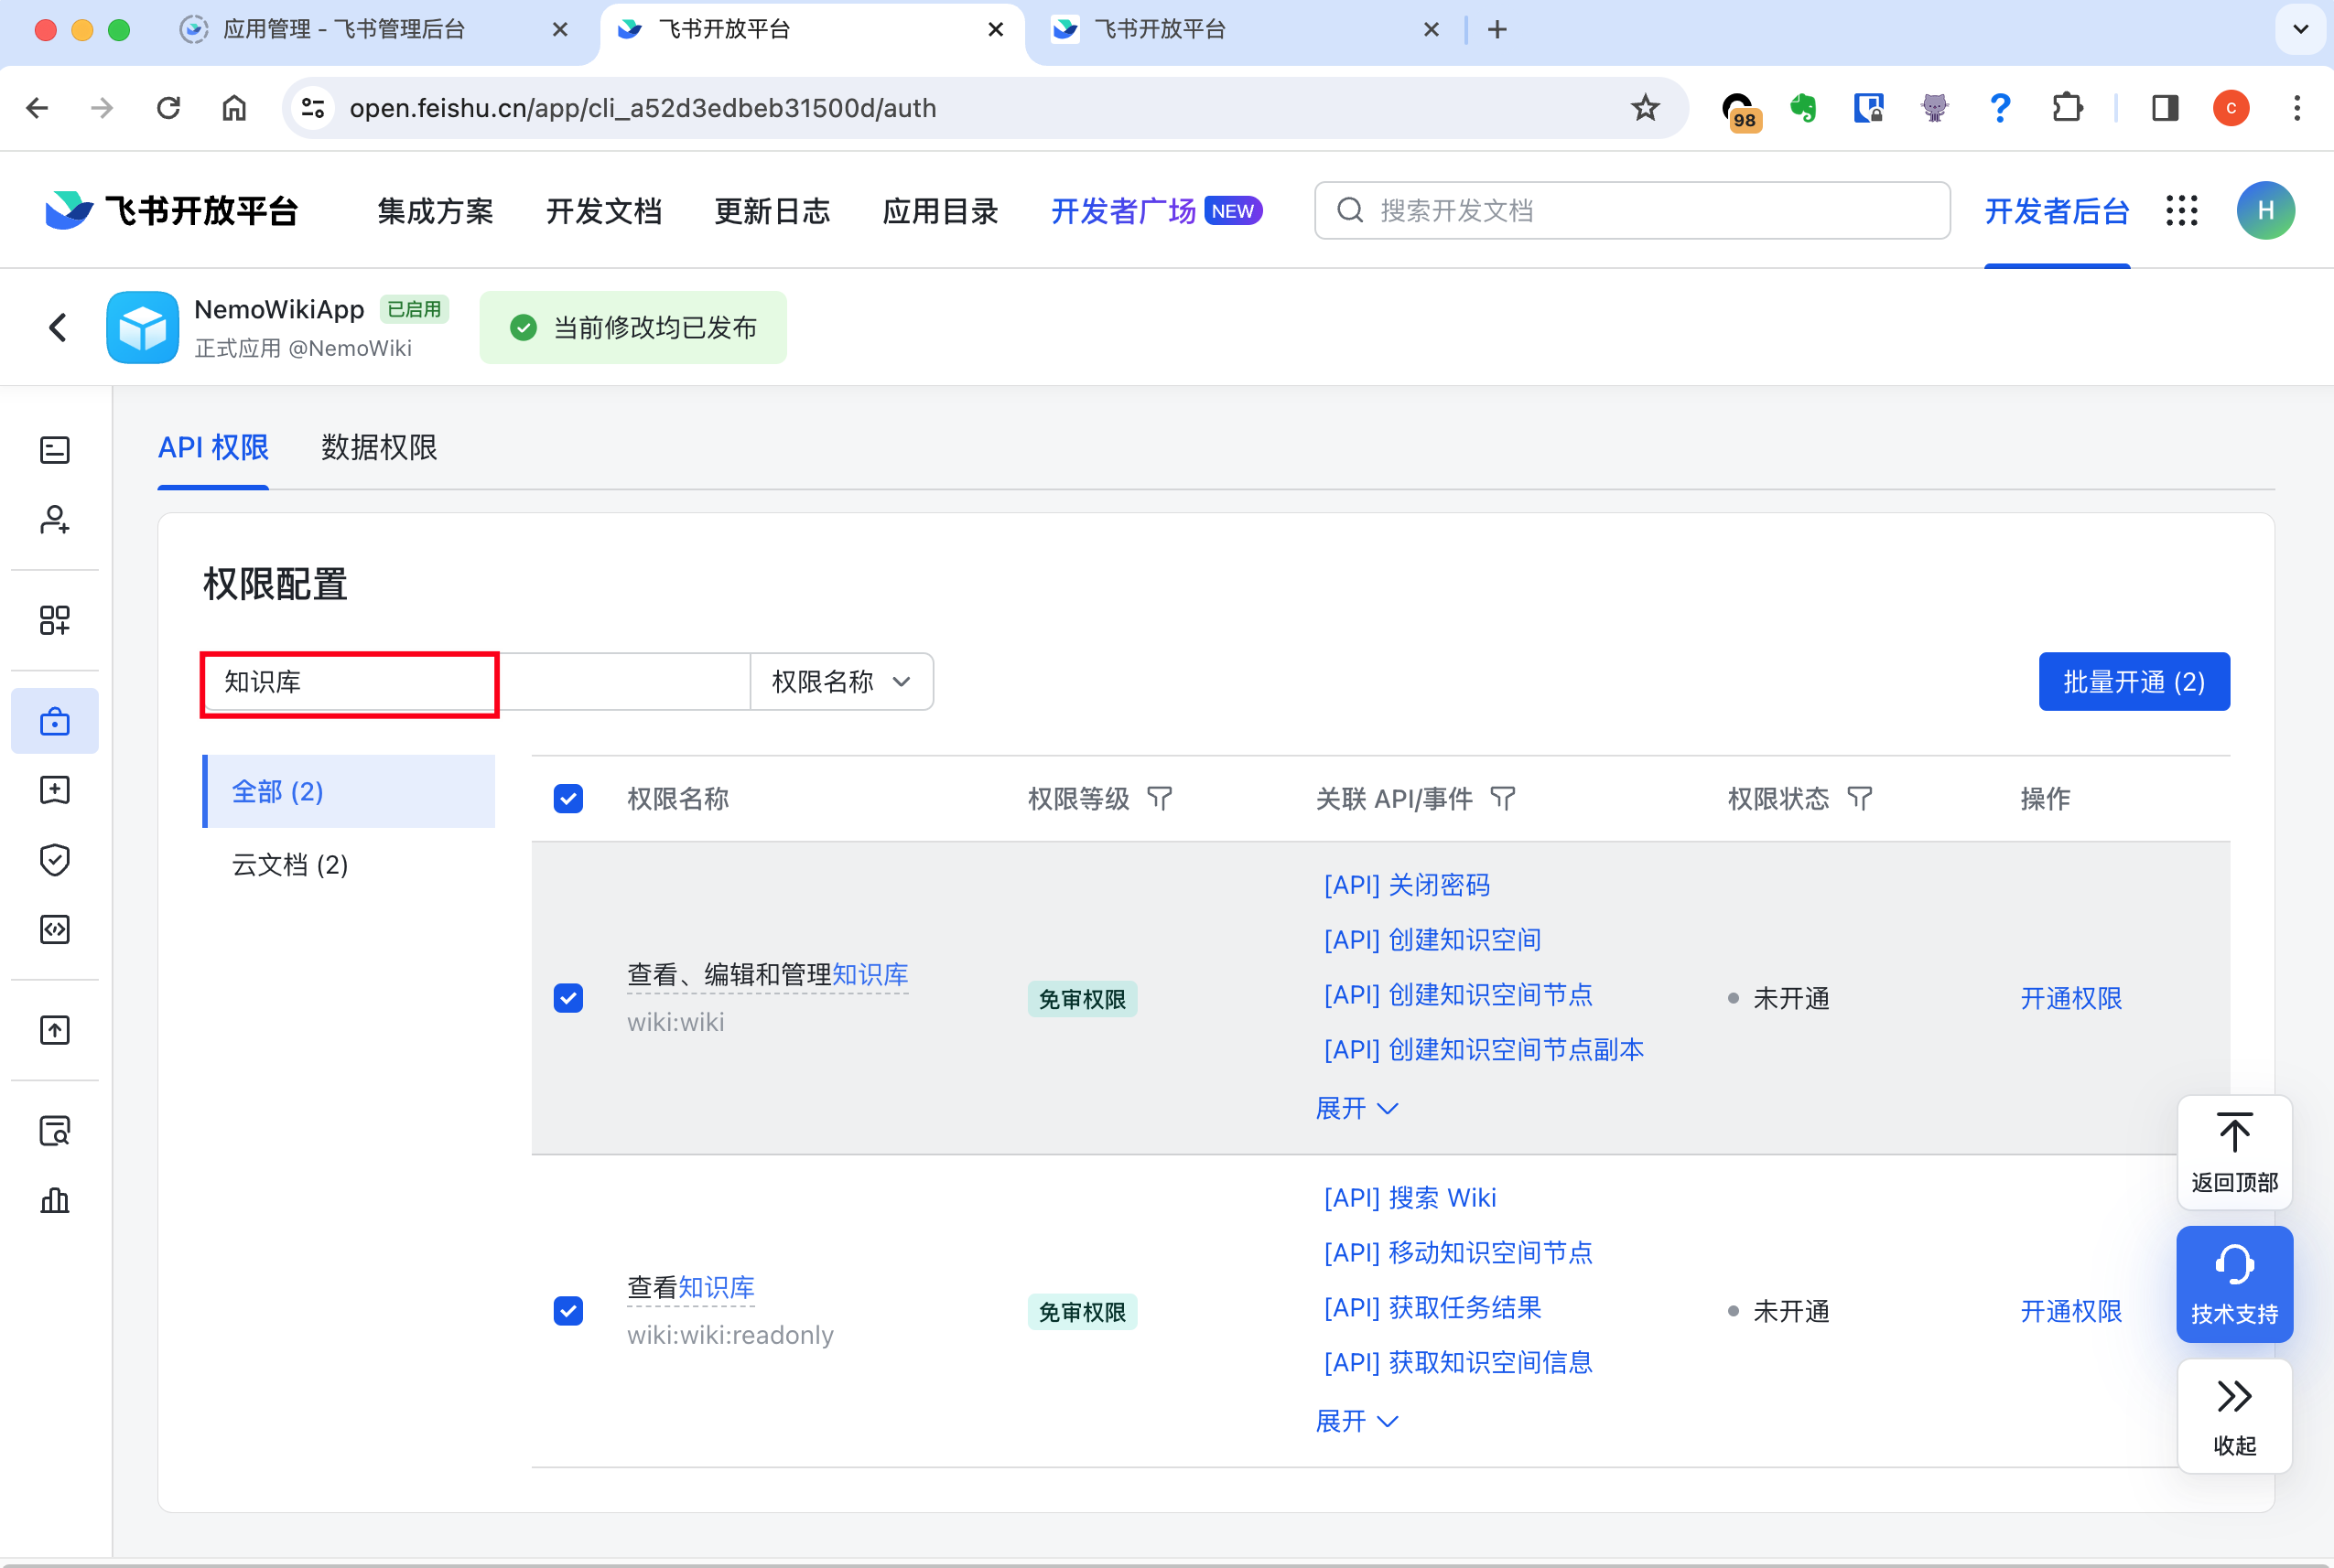The width and height of the screenshot is (2334, 1568).
Task: Toggle the browser side panel icon
Action: [x=2165, y=108]
